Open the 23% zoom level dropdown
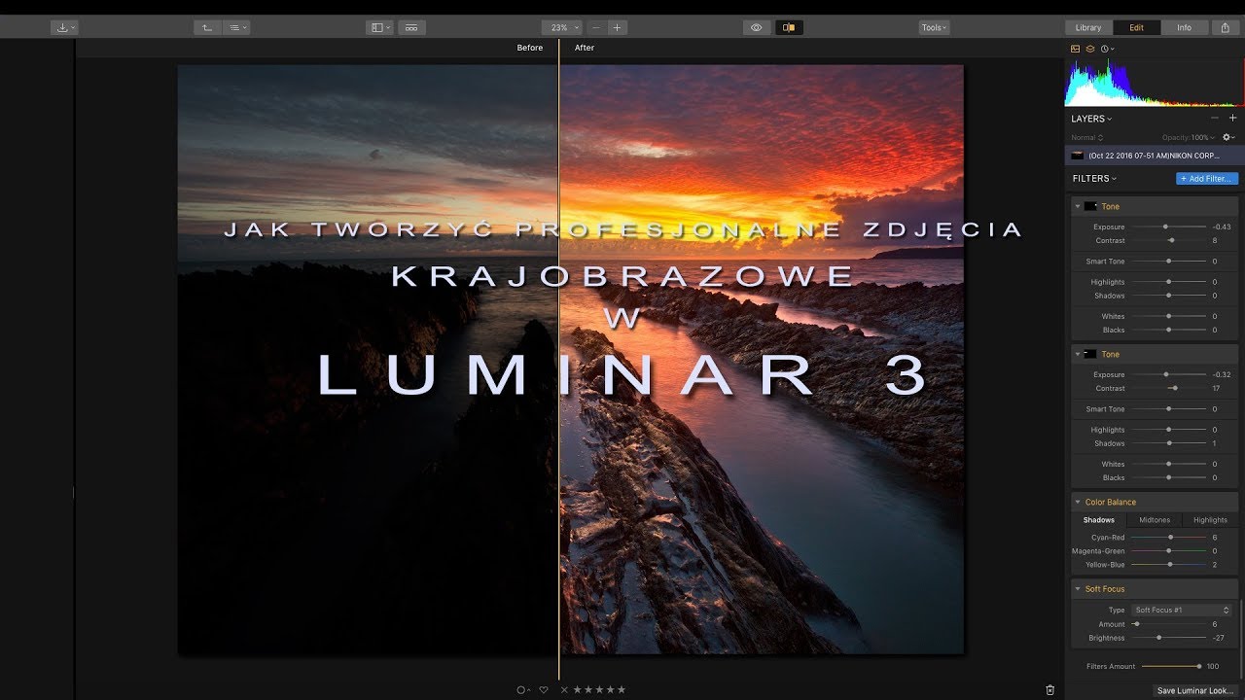 coord(562,27)
